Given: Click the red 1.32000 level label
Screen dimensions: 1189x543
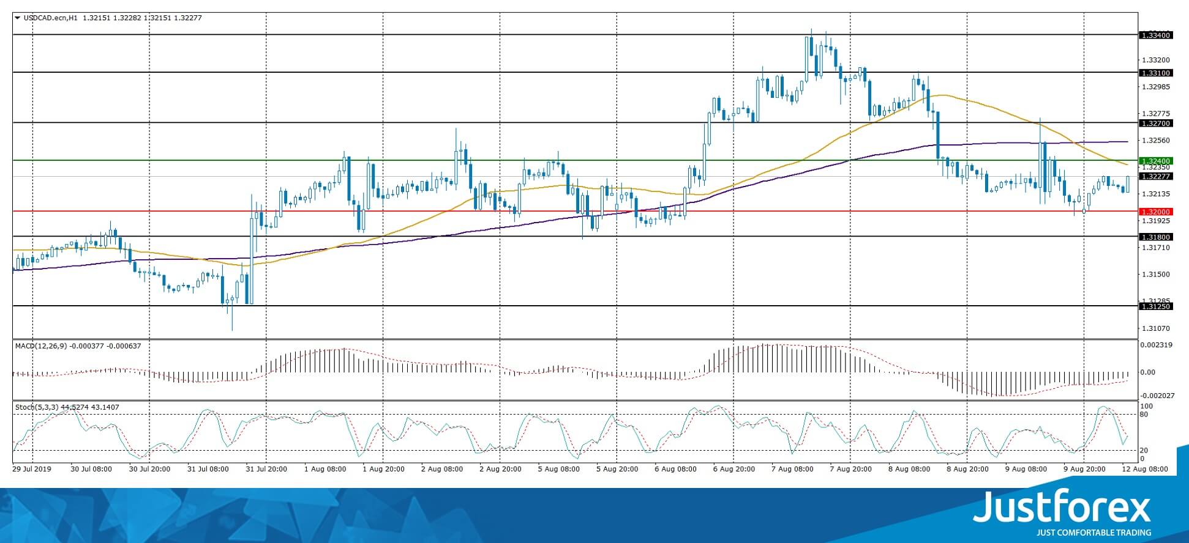Looking at the screenshot, I should click(x=1155, y=212).
